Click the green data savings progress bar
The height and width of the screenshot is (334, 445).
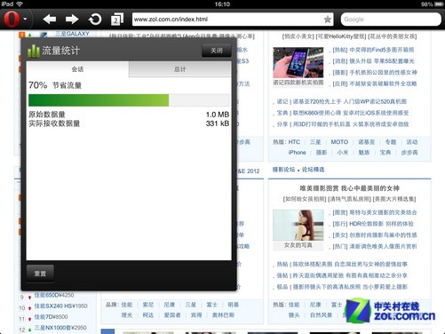point(129,100)
